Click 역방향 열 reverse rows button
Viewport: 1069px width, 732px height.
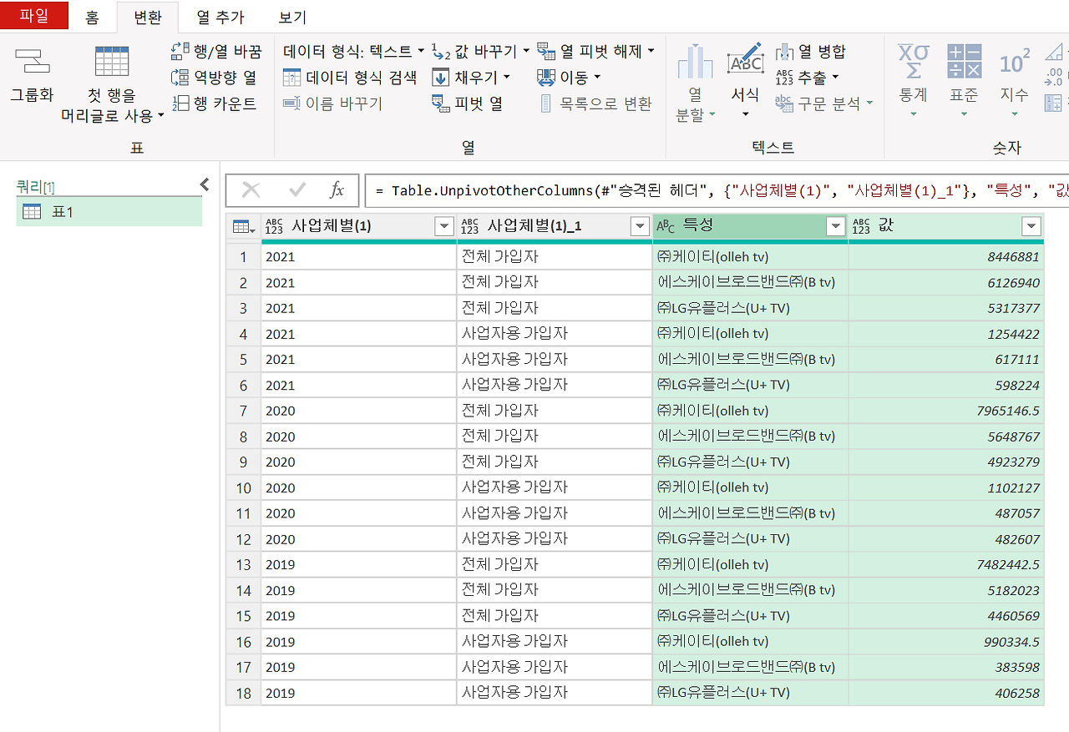coord(214,78)
